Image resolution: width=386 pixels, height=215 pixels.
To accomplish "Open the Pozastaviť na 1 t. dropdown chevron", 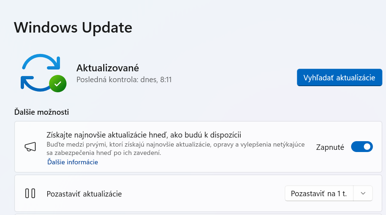I will [363, 193].
